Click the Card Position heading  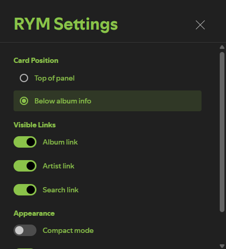point(36,60)
